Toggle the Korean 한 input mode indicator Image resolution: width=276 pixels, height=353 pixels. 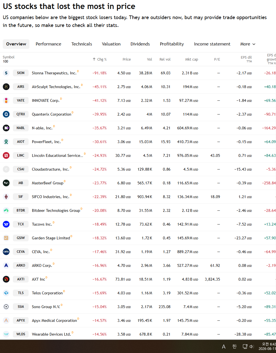pos(235,347)
